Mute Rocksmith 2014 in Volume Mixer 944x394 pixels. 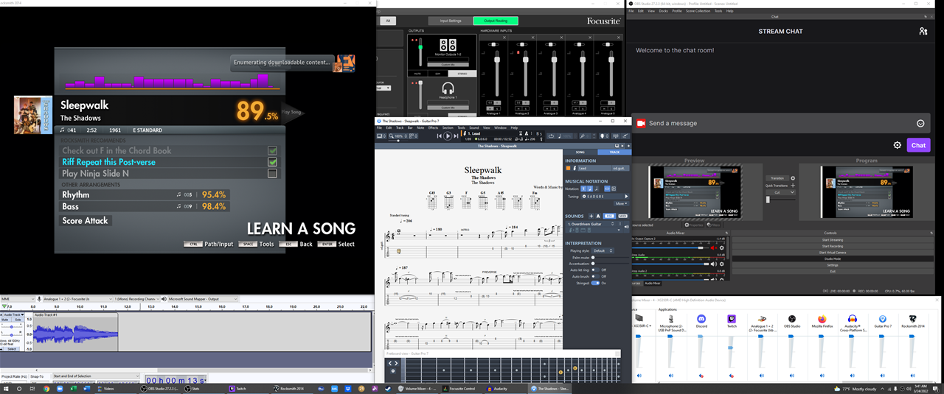912,376
